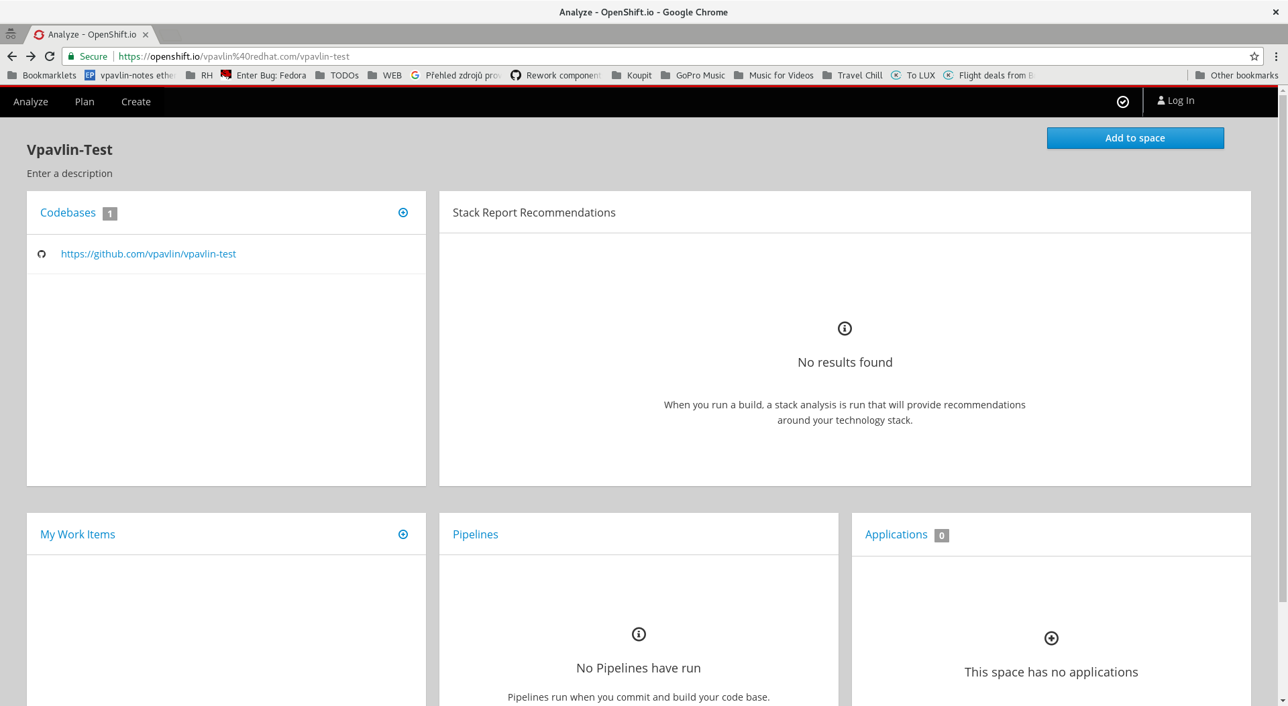Click the info icon in Stack Report Recommendations
Screen dimensions: 1288x706
[844, 329]
